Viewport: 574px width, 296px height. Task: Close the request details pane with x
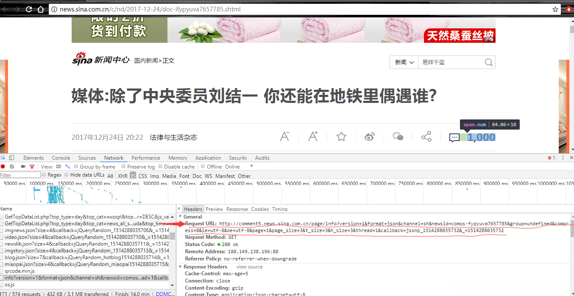coord(179,209)
